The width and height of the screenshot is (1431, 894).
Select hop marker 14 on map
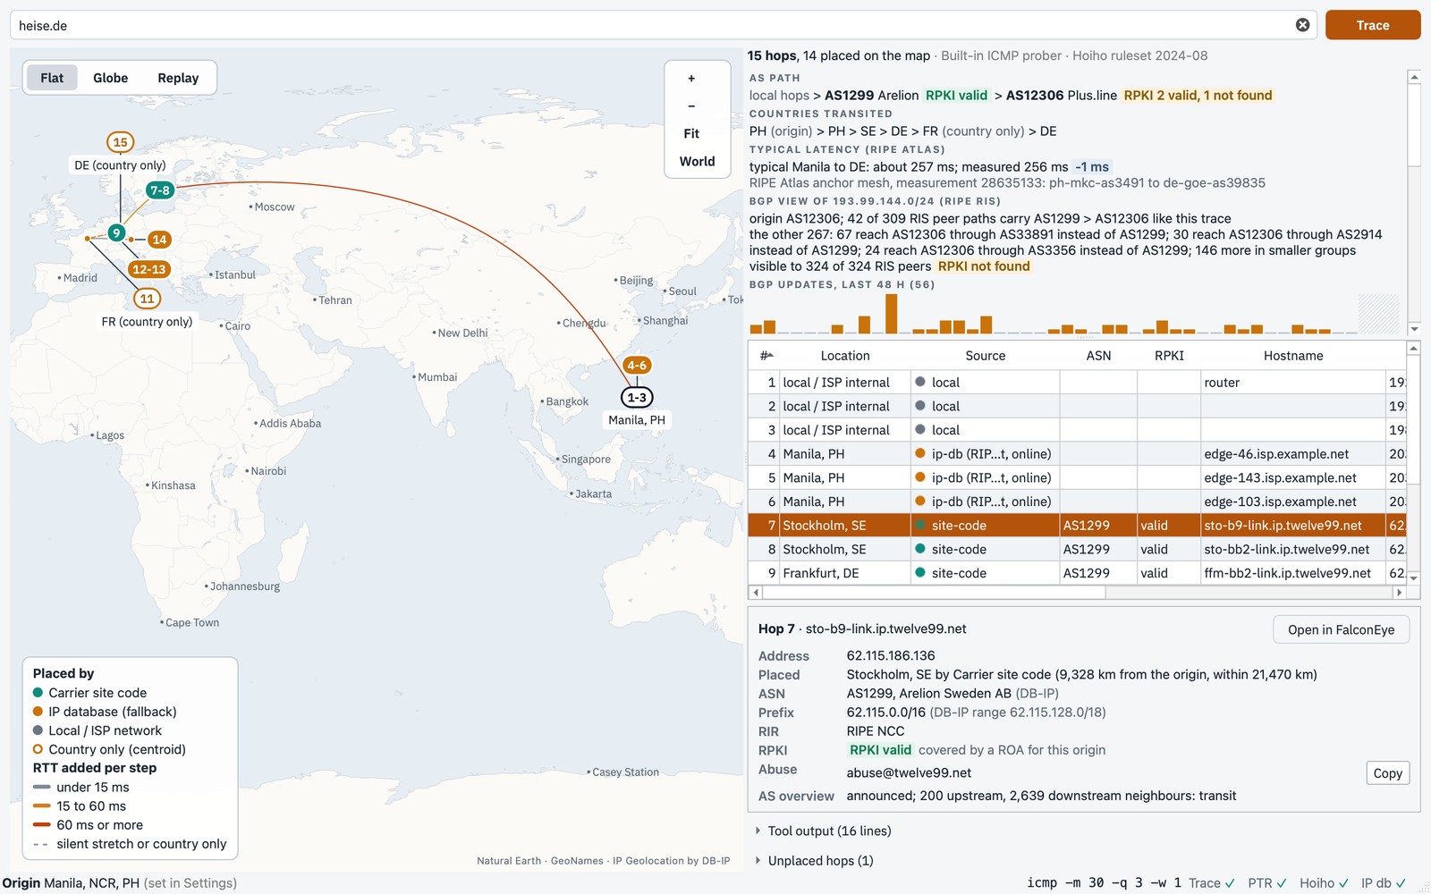(x=159, y=239)
